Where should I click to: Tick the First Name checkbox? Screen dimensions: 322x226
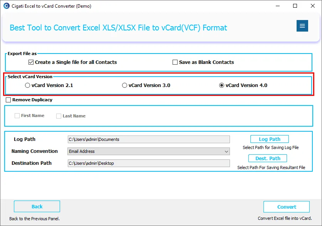click(17, 116)
